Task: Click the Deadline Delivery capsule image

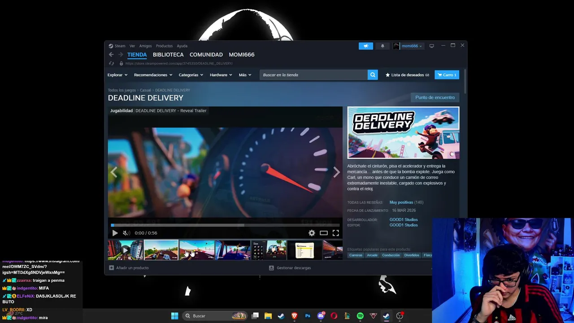Action: (403, 133)
